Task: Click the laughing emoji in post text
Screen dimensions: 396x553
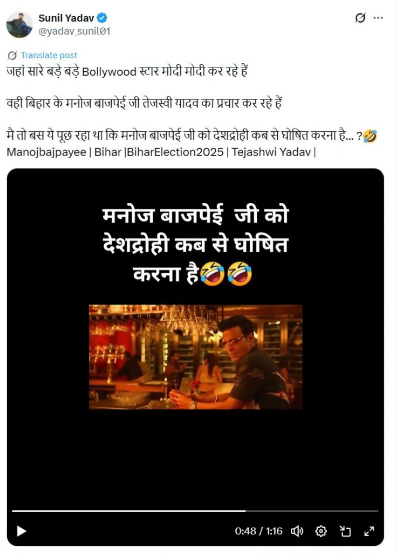Action: (370, 136)
